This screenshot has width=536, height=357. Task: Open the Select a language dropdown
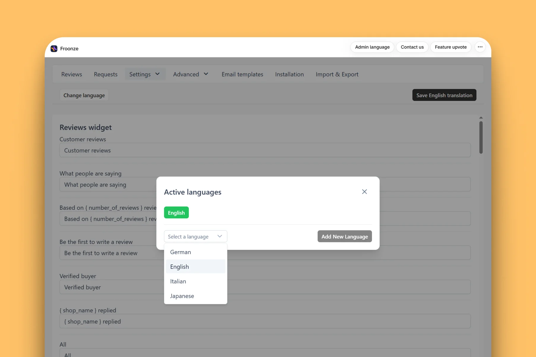[195, 237]
